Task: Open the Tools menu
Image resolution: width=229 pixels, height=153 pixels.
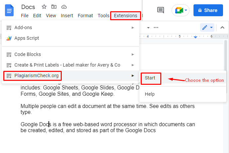Action: (104, 16)
